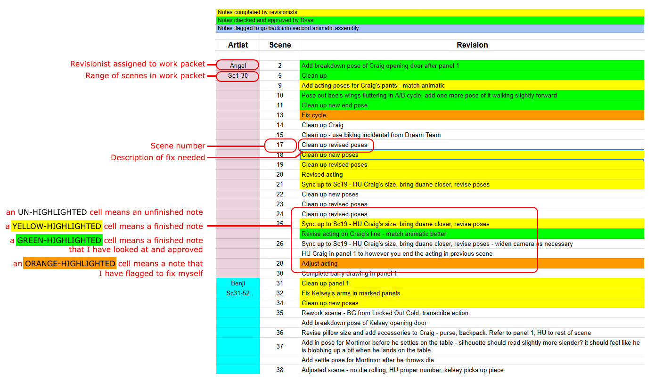Select the Sc31-52 scene range cell
Viewport: 655px width, 382px height.
tap(238, 293)
